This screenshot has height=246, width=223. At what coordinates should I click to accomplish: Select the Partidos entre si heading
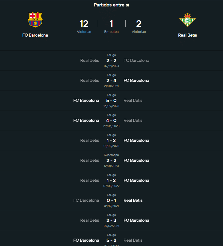(111, 5)
